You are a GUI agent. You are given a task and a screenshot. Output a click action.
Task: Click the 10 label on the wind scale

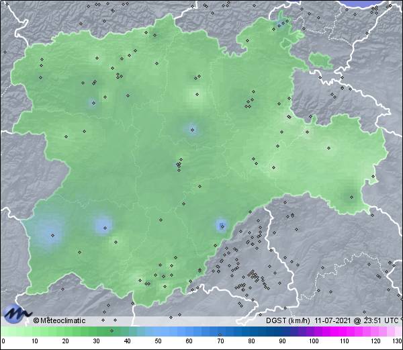[34, 341]
